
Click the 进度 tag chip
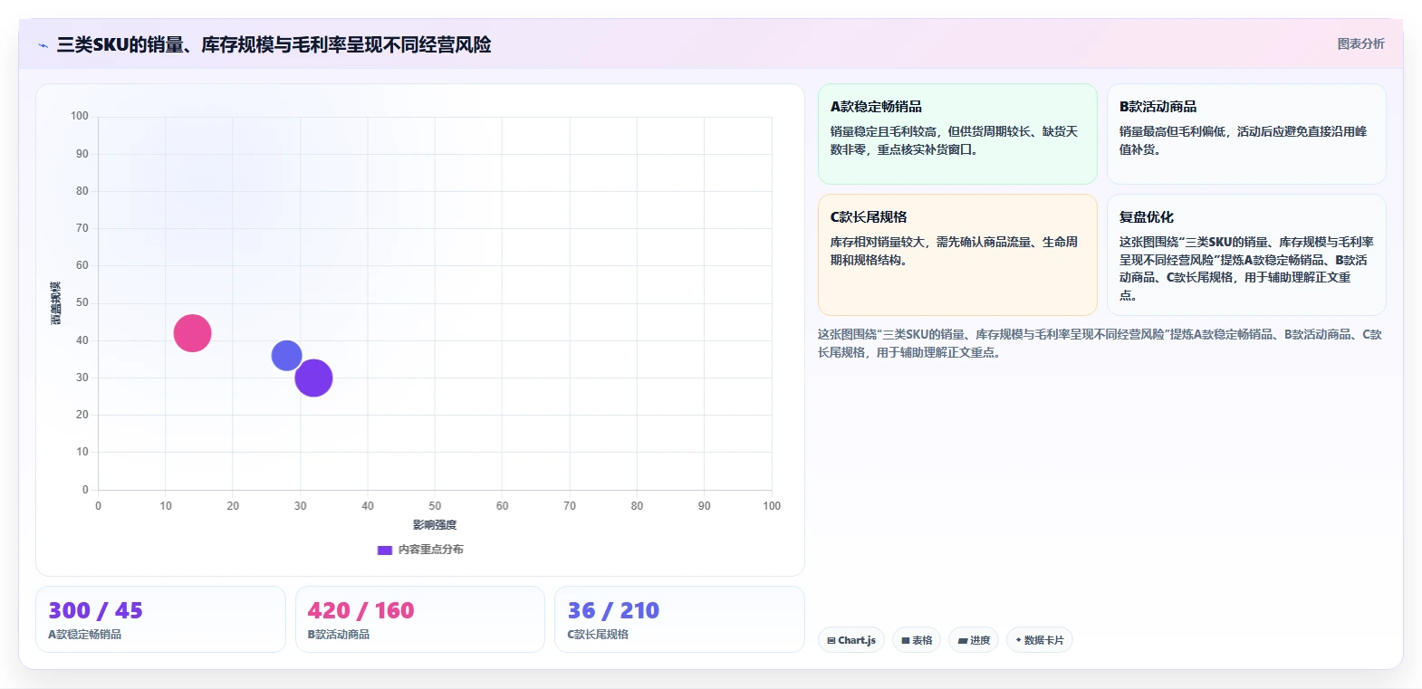pos(974,640)
